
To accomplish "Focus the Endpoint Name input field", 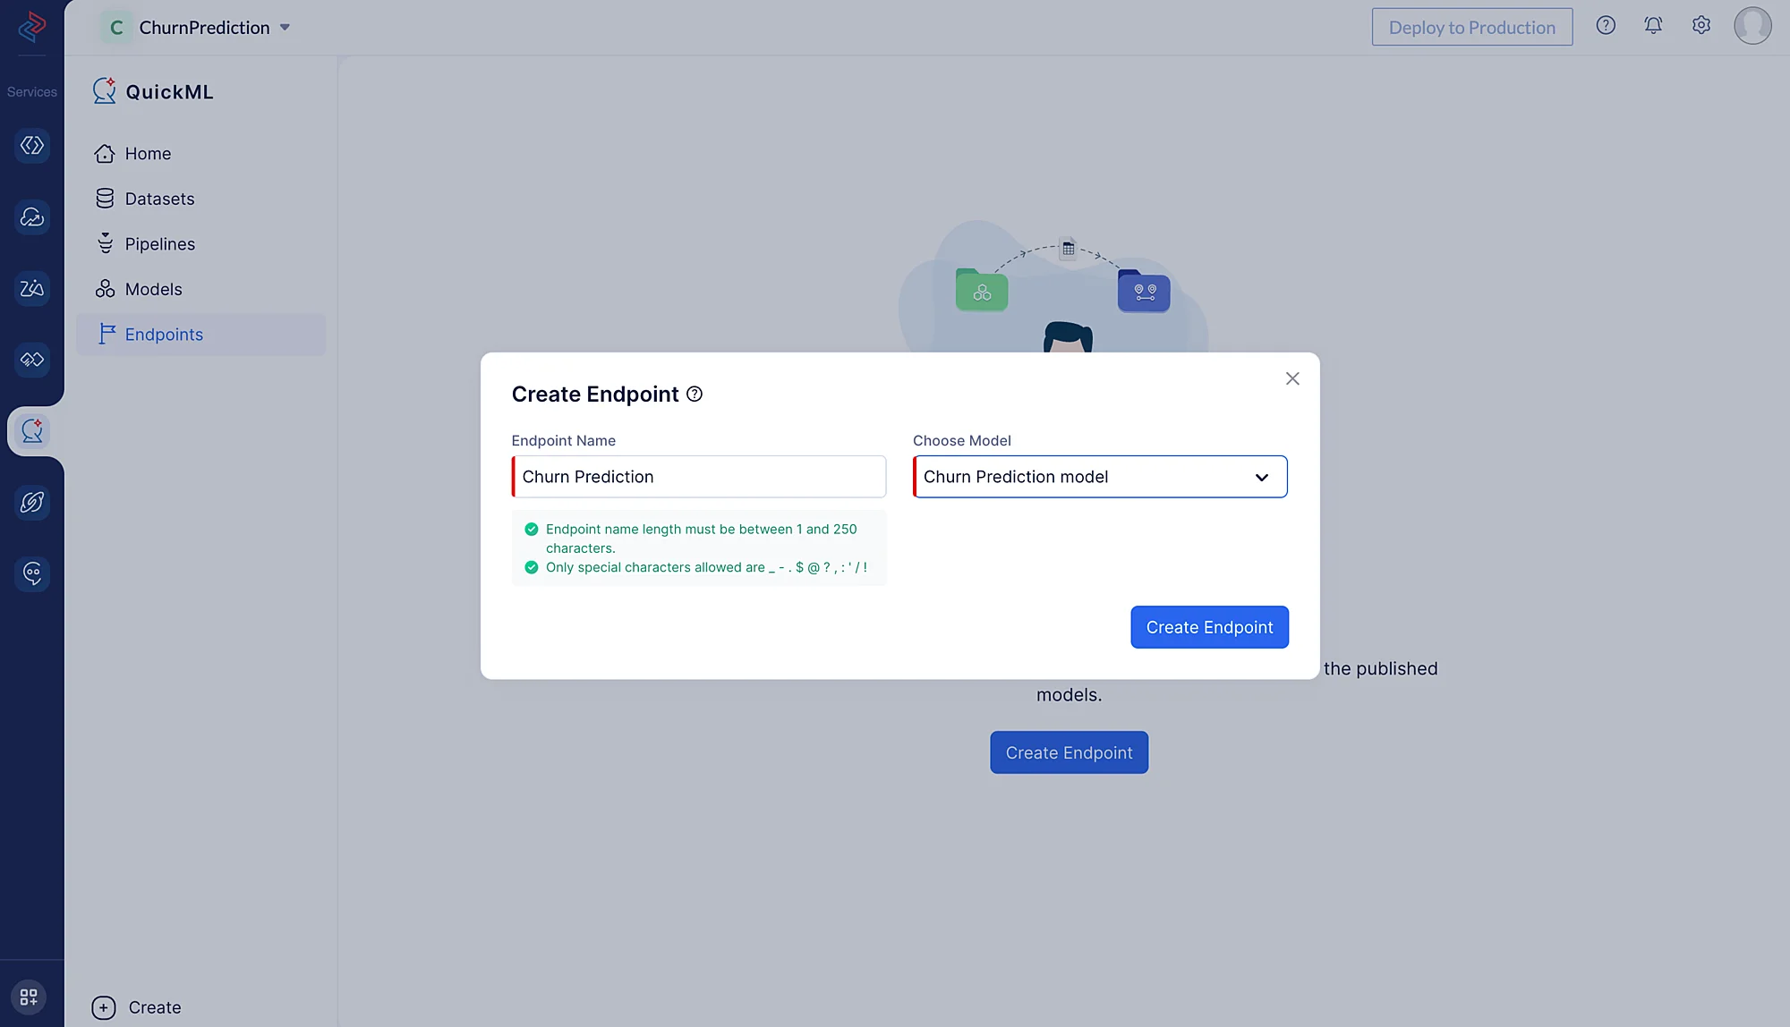I will coord(699,477).
